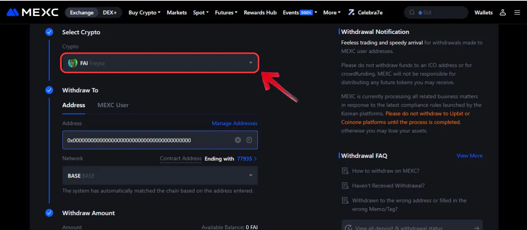Open 'Haven't Received Withdrawal?' FAQ
527x230 pixels.
tap(389, 186)
